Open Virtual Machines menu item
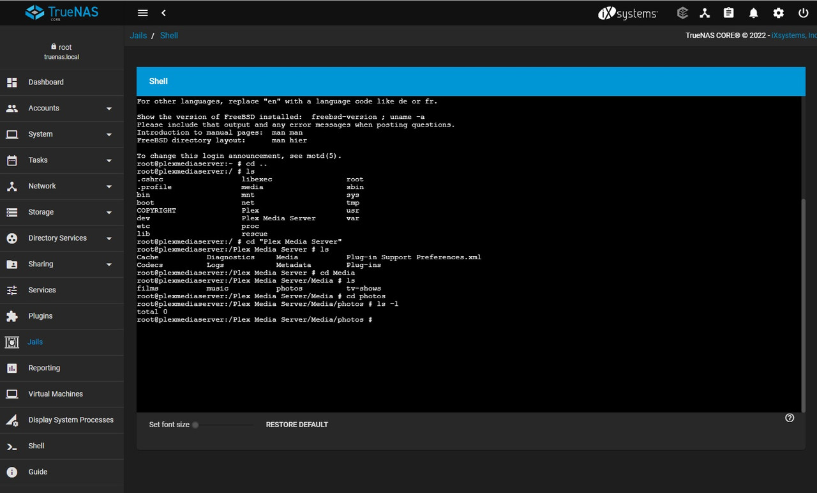 [x=62, y=394]
